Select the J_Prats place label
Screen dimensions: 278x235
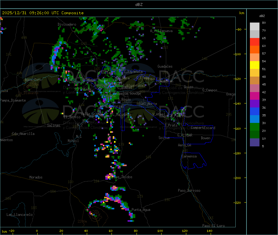coord(171,125)
